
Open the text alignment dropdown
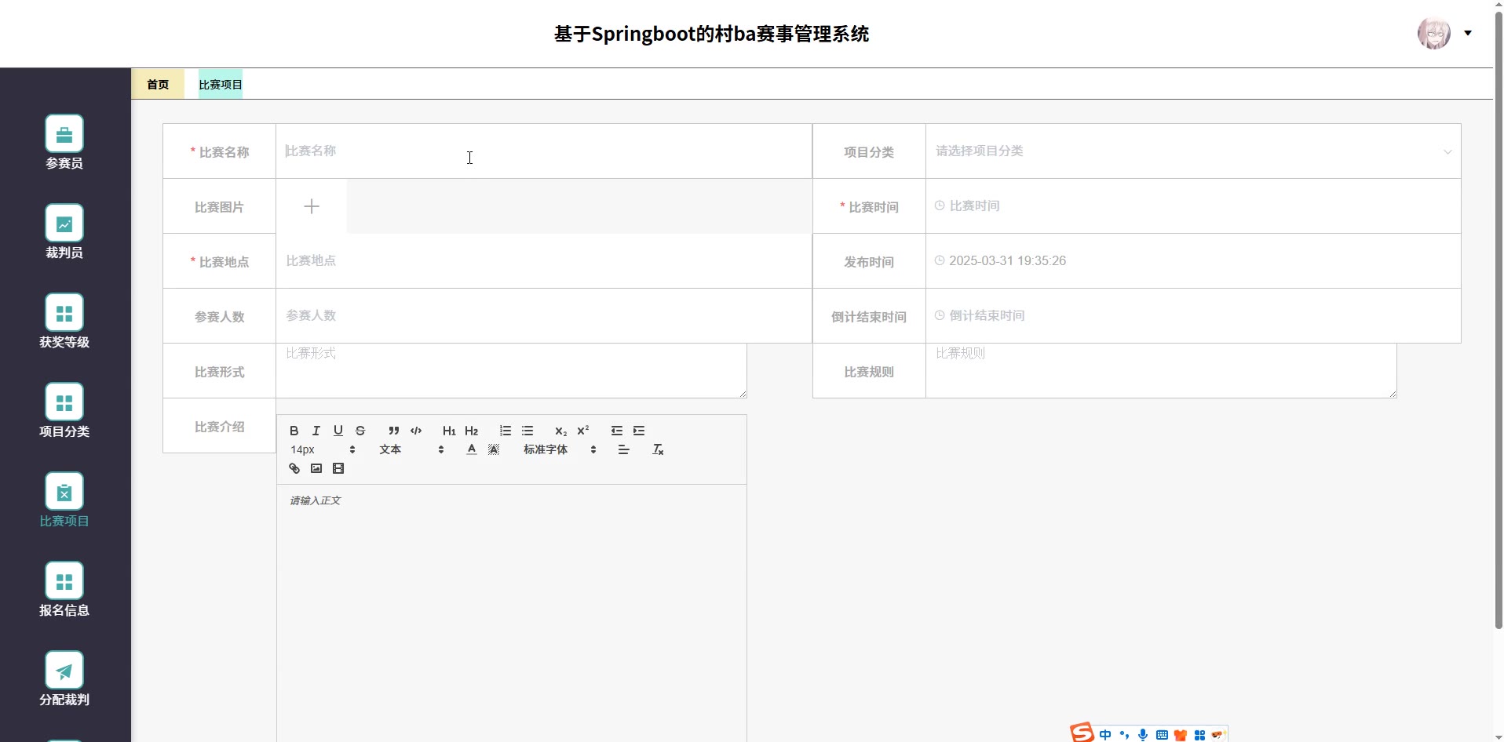(624, 449)
